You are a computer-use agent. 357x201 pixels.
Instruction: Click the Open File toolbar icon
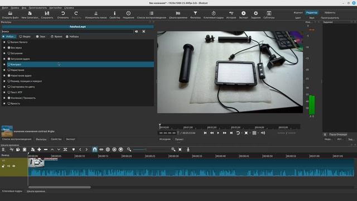pyautogui.click(x=10, y=13)
